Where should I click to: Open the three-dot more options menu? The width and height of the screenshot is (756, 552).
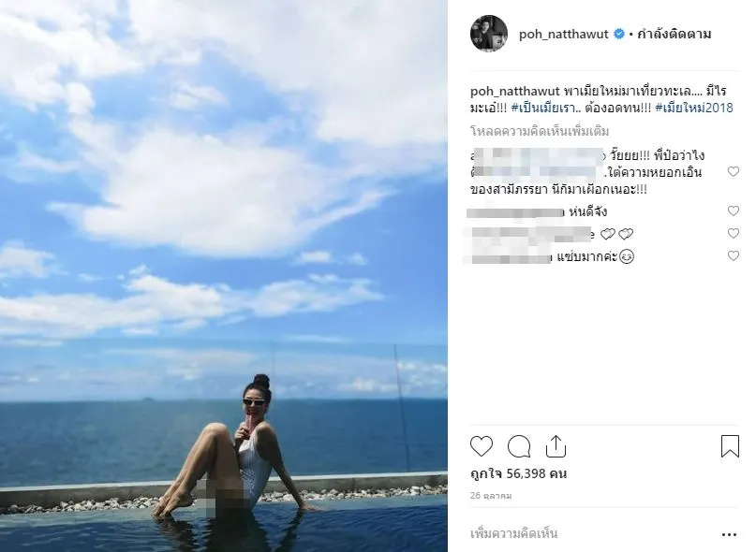(729, 534)
